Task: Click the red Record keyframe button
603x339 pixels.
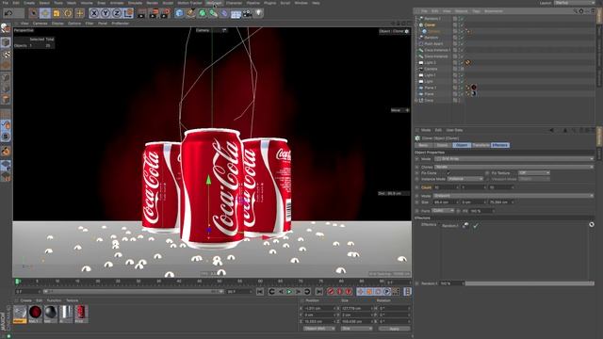Action: tap(331, 292)
